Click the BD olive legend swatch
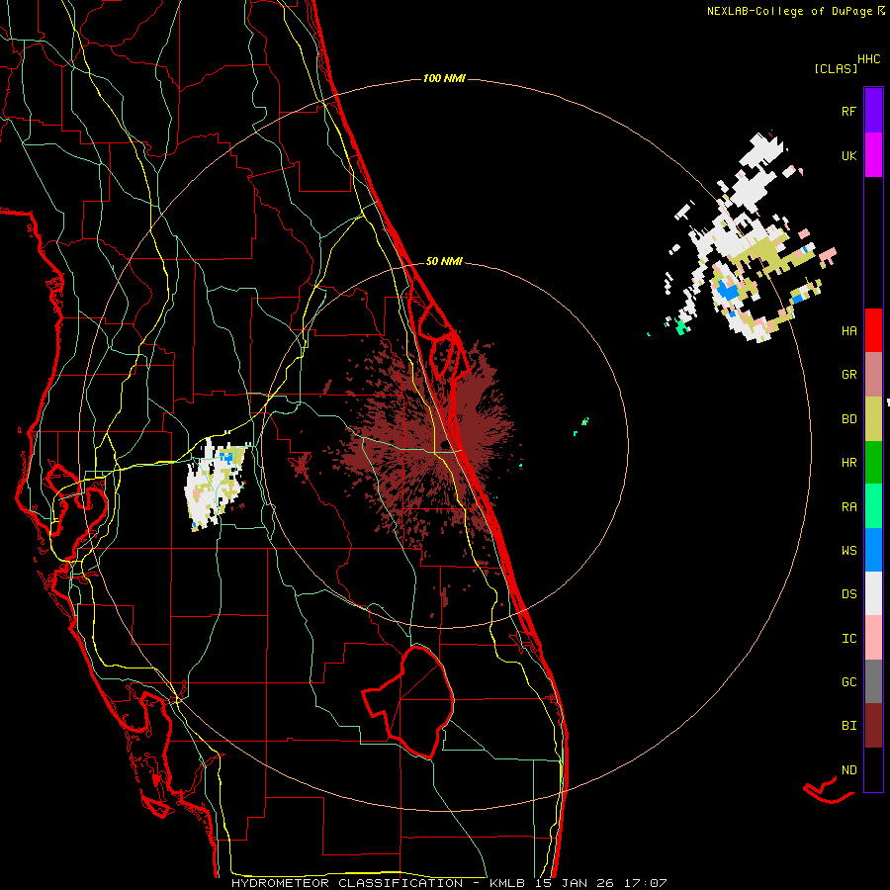This screenshot has height=890, width=890. click(x=873, y=418)
